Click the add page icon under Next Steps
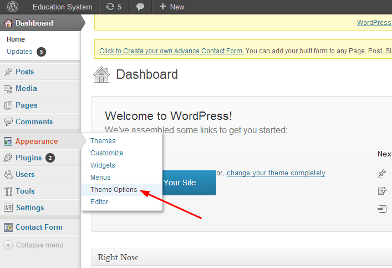 382,191
